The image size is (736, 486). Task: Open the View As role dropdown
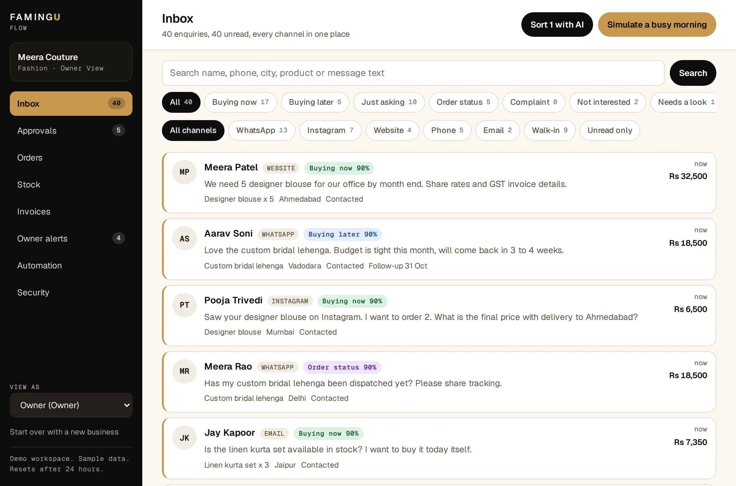[x=71, y=405]
